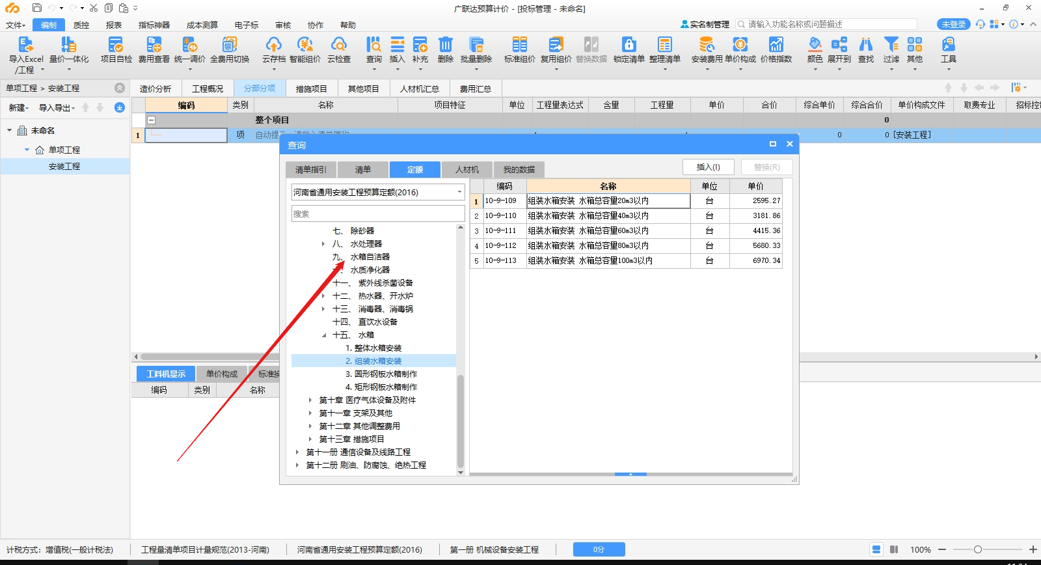Select 安装工程 in project tree
The image size is (1041, 565).
pyautogui.click(x=64, y=167)
